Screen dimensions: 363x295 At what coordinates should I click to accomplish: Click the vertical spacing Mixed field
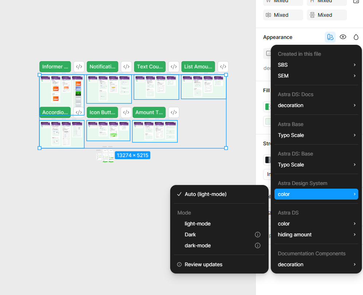[327, 15]
